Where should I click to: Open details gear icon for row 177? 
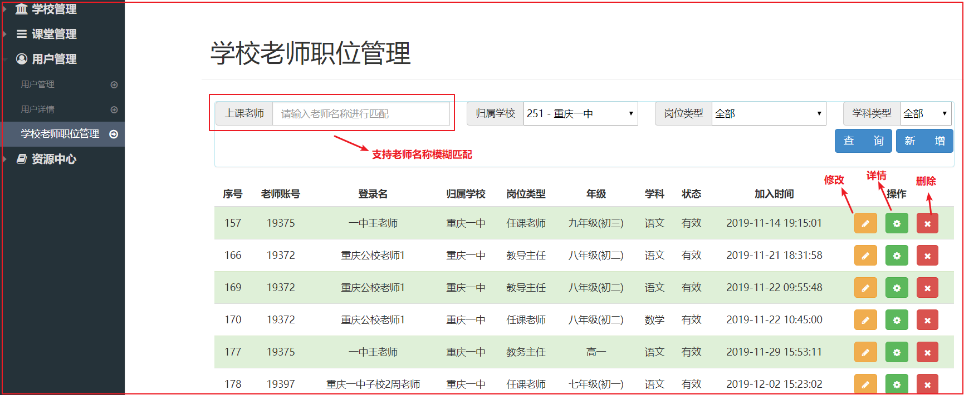pos(897,352)
